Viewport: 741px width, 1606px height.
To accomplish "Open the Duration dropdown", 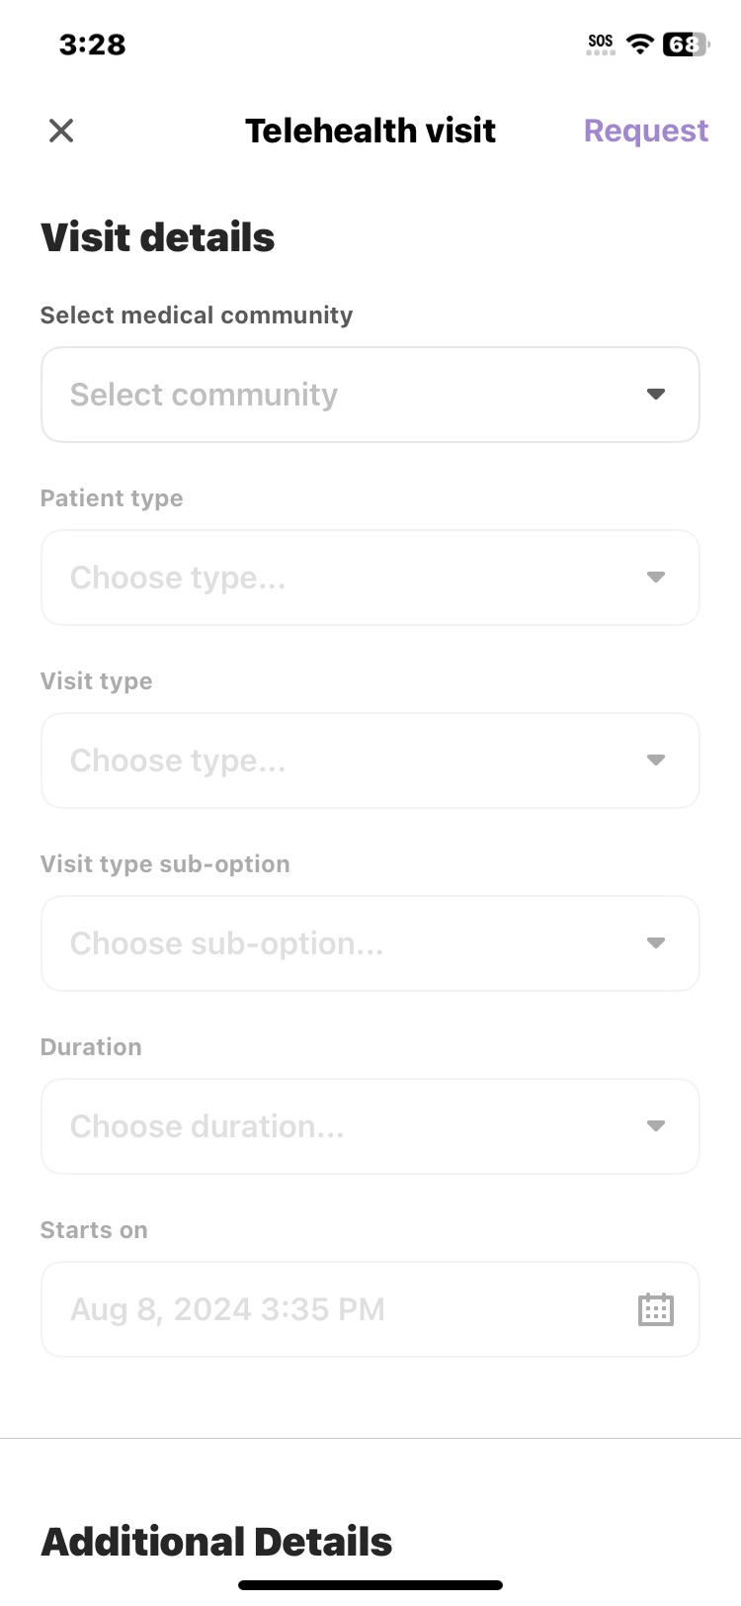I will click(x=370, y=1126).
